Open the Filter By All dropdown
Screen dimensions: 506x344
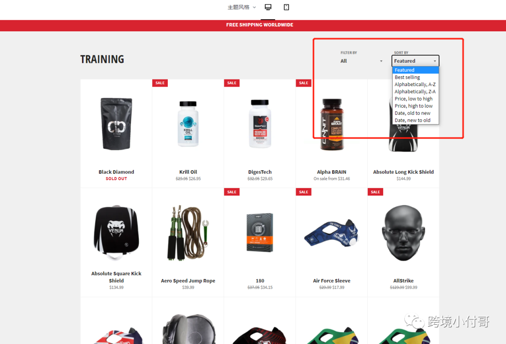(361, 61)
